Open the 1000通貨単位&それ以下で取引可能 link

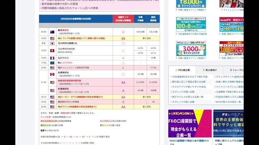coord(190,77)
